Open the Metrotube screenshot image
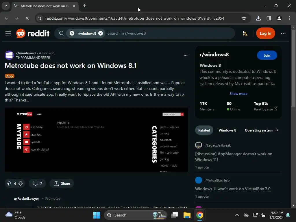296x222 pixels. click(96, 140)
